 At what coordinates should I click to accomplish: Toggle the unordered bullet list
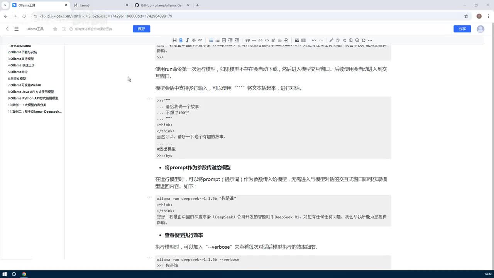[211, 40]
